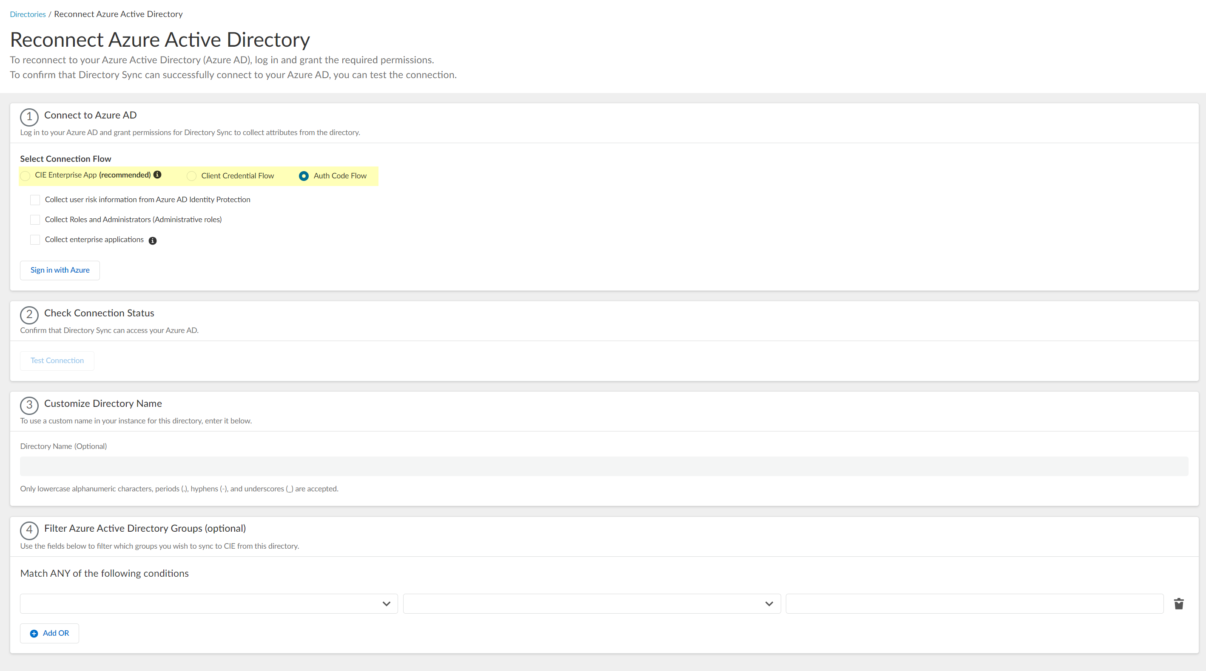
Task: Select Client Credential Flow radio option
Action: tap(191, 176)
